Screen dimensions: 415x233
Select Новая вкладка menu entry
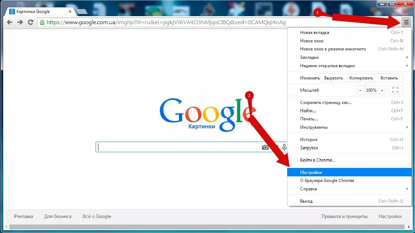pyautogui.click(x=350, y=33)
